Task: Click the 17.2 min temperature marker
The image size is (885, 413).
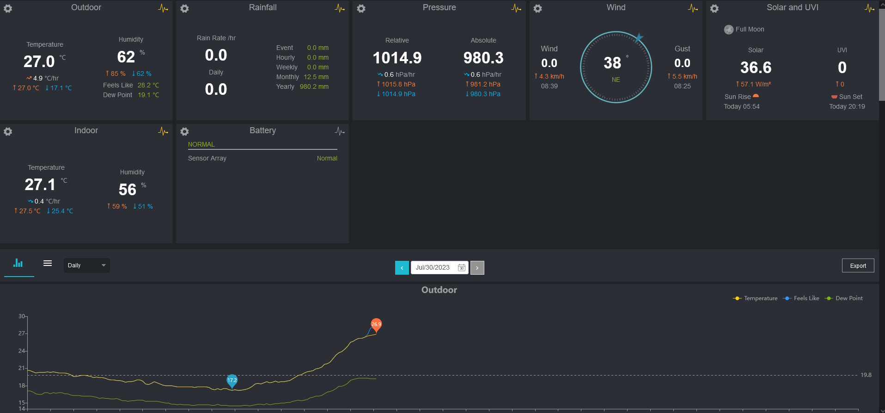Action: [232, 381]
